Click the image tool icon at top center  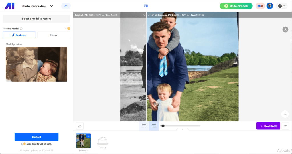[146, 6]
